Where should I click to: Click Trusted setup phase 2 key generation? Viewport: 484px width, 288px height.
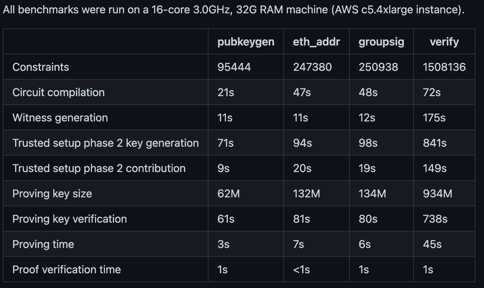pos(106,143)
